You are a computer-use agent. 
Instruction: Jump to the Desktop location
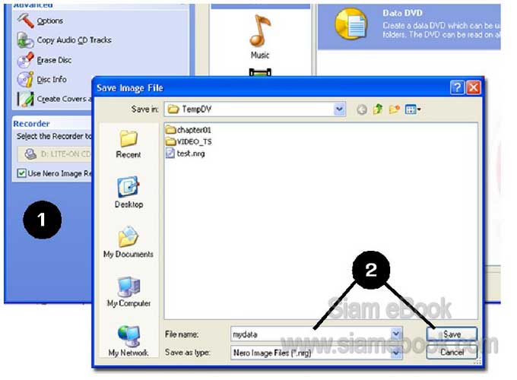click(x=128, y=192)
